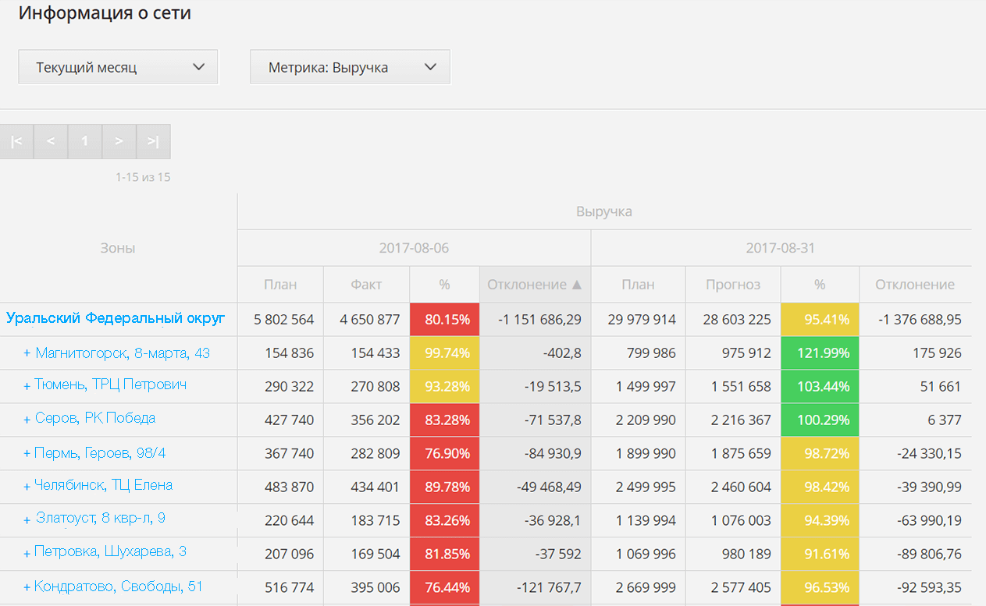Click fact value 4 650 877
This screenshot has height=606, width=986.
coord(370,320)
